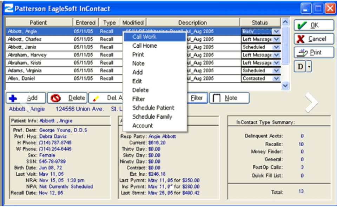Sort by the Entered column header
The image size is (337, 207).
[86, 22]
